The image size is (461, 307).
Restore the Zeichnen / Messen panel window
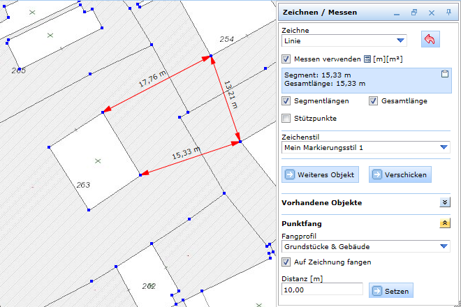(x=414, y=13)
